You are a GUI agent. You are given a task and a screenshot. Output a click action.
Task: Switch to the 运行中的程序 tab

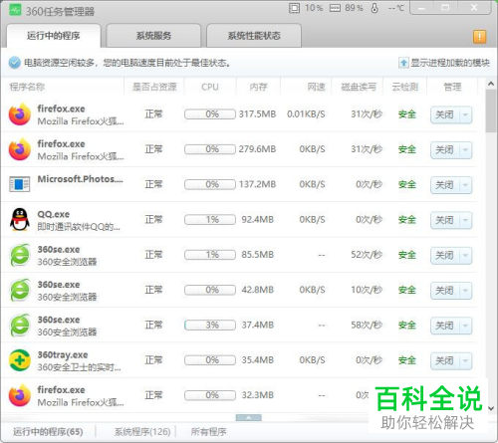pyautogui.click(x=54, y=36)
